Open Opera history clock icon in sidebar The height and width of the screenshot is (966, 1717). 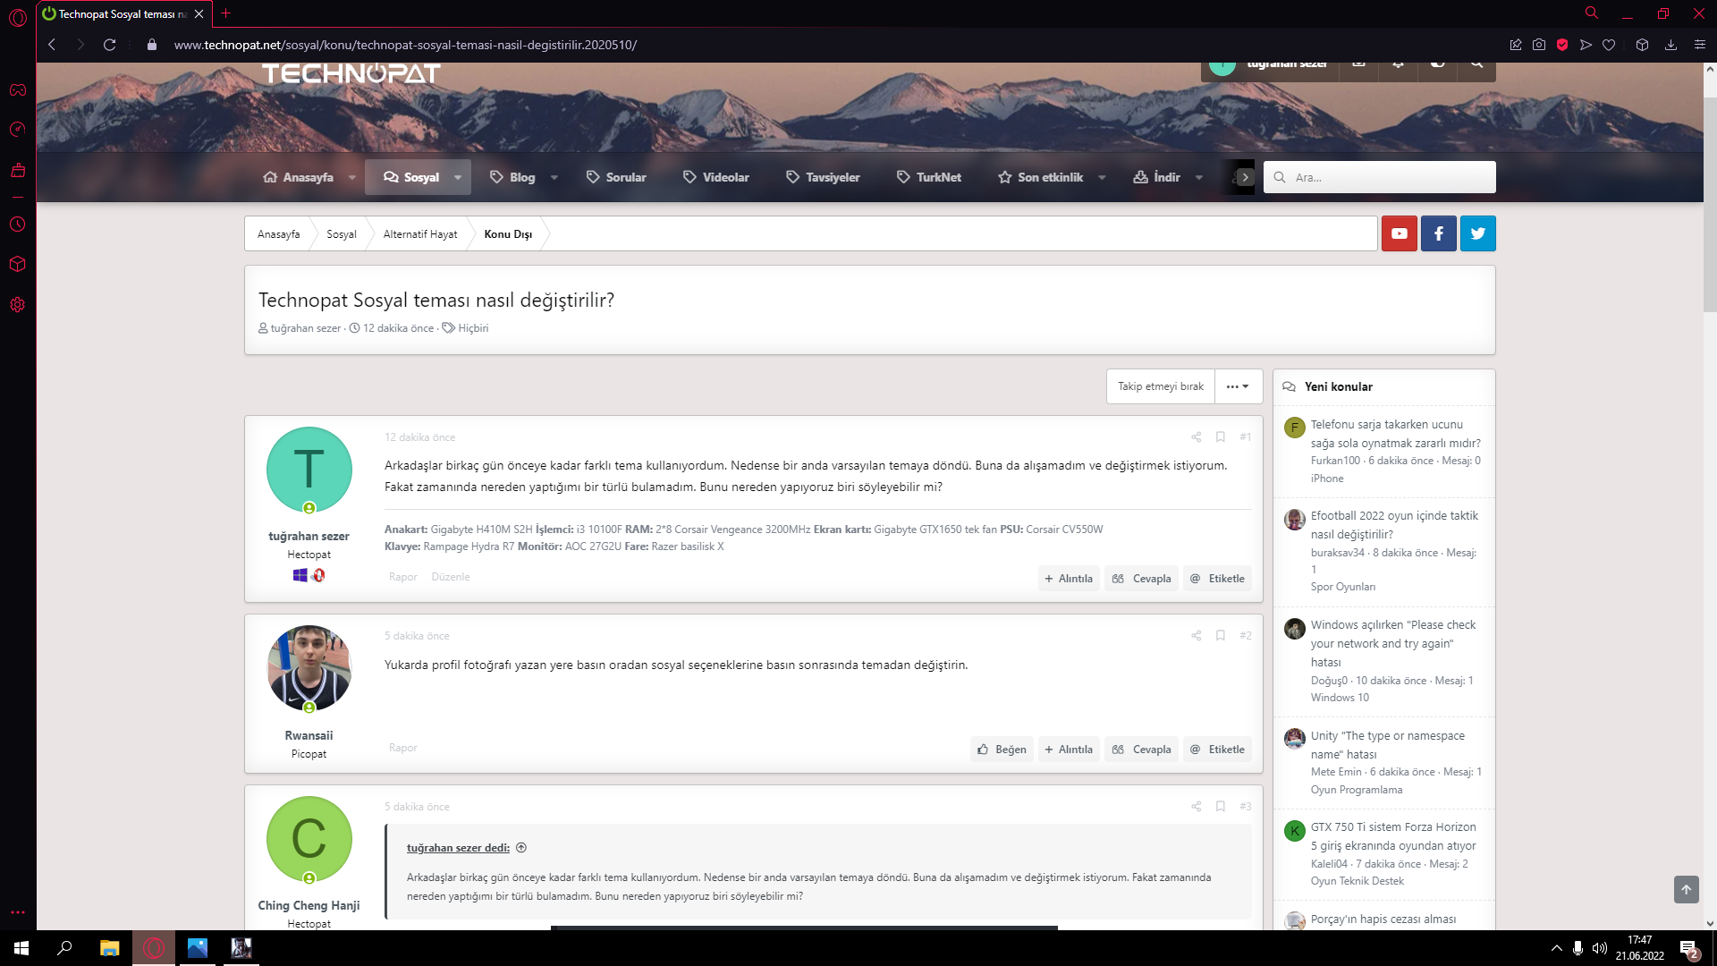coord(18,225)
